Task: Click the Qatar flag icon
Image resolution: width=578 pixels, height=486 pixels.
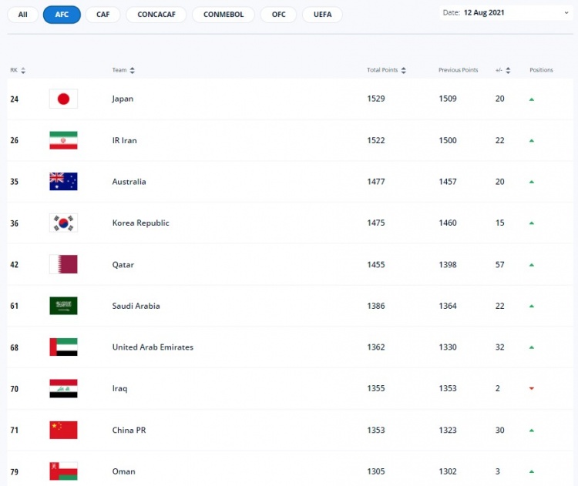Action: pyautogui.click(x=63, y=264)
